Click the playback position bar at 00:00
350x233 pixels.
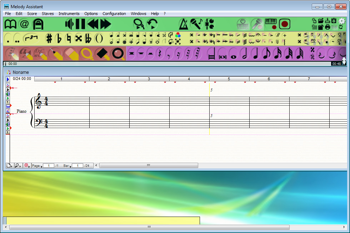(167, 64)
